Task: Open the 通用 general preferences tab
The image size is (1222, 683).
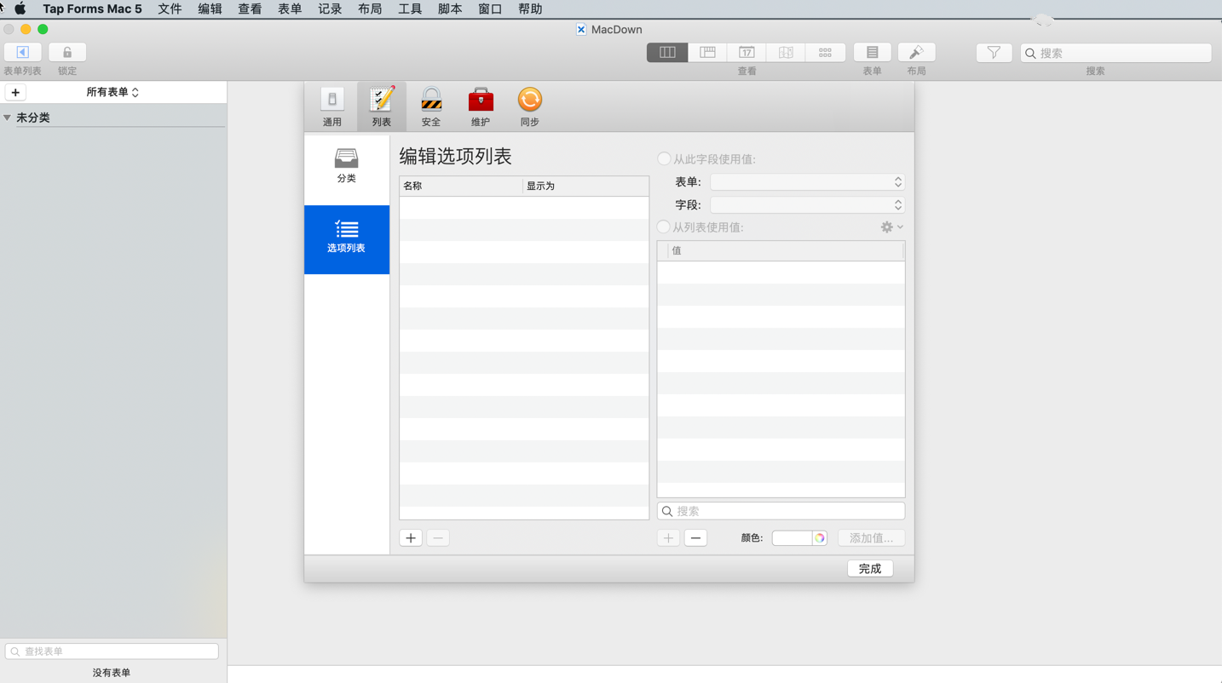Action: [x=331, y=106]
